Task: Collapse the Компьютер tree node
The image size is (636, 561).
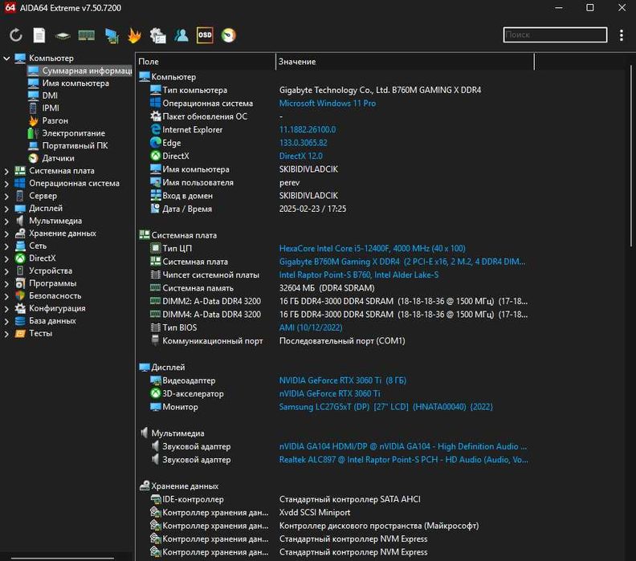Action: click(6, 59)
